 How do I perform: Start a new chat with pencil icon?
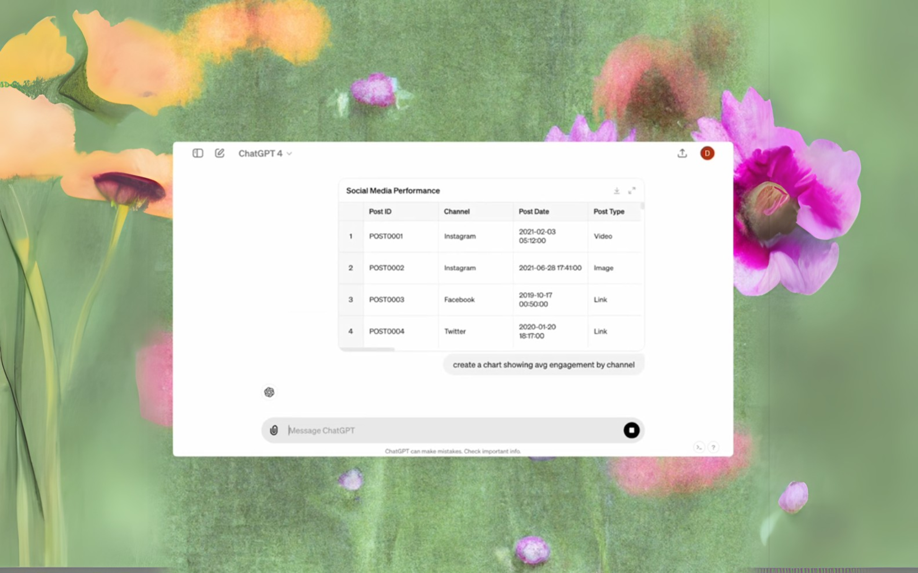pos(220,153)
